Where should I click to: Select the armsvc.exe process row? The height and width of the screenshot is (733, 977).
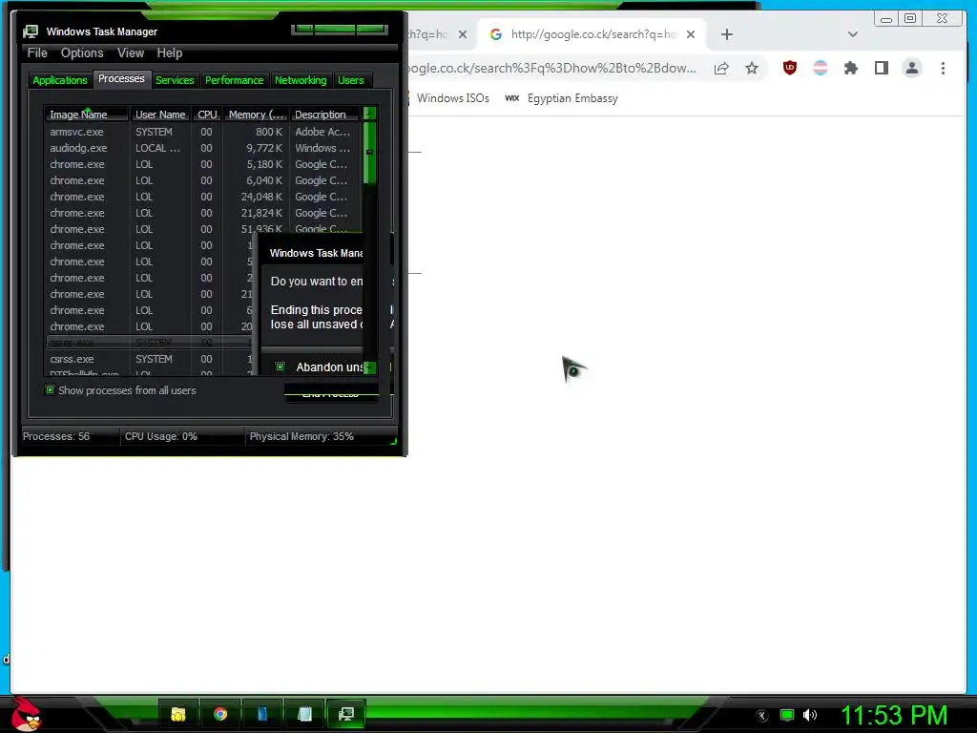[202, 132]
